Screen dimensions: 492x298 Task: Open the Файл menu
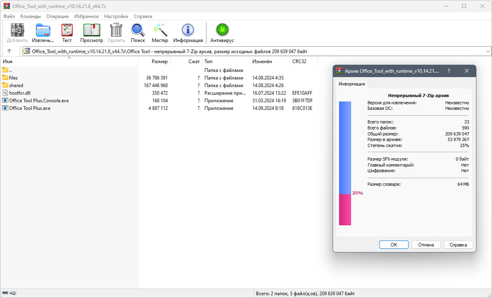[9, 16]
